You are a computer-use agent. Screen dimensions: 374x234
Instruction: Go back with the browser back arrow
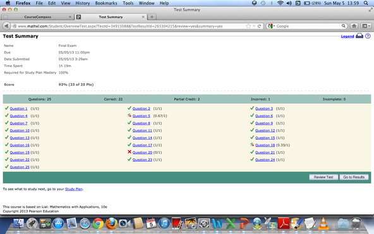6,26
